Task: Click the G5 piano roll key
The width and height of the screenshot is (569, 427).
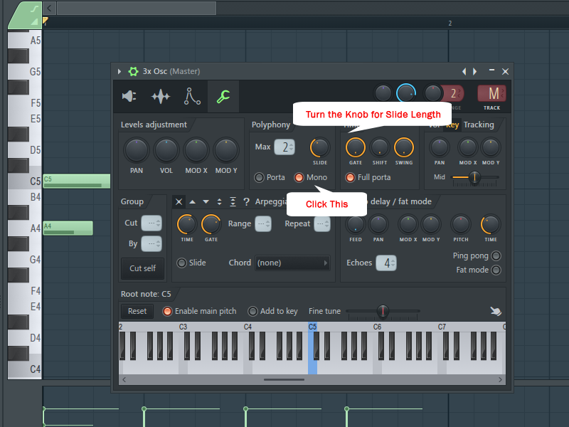Action: tap(25, 72)
